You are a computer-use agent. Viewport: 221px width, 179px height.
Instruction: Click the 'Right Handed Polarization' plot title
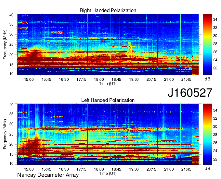(x=108, y=10)
